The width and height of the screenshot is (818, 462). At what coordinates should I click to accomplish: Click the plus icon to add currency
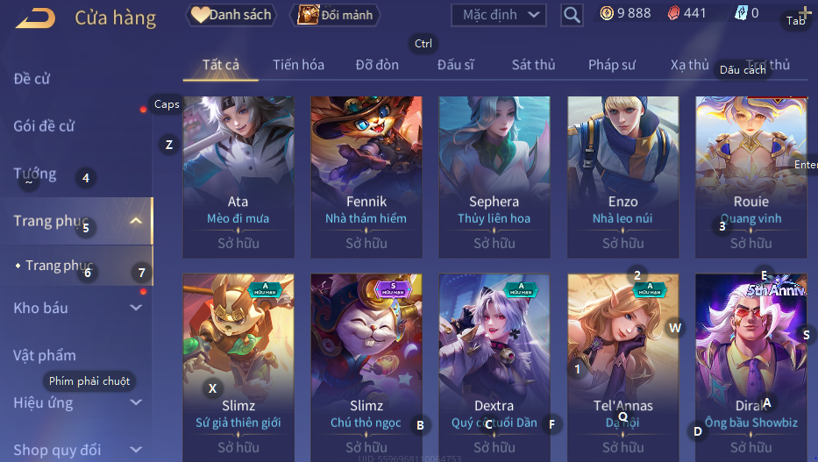coord(805,12)
